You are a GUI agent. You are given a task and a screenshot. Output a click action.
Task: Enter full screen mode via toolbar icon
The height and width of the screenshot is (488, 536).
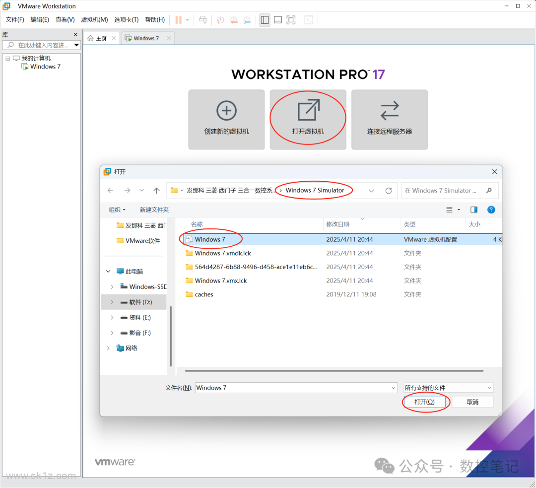(291, 20)
